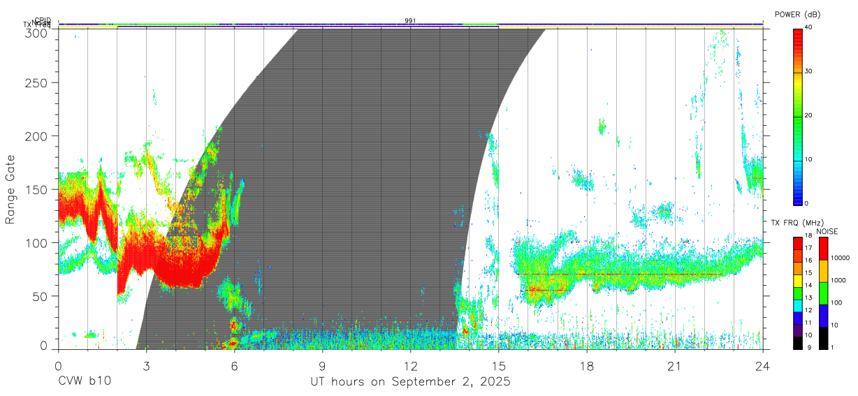Click the 18 hour tick on the time axis
This screenshot has height=396, width=858.
[x=587, y=365]
